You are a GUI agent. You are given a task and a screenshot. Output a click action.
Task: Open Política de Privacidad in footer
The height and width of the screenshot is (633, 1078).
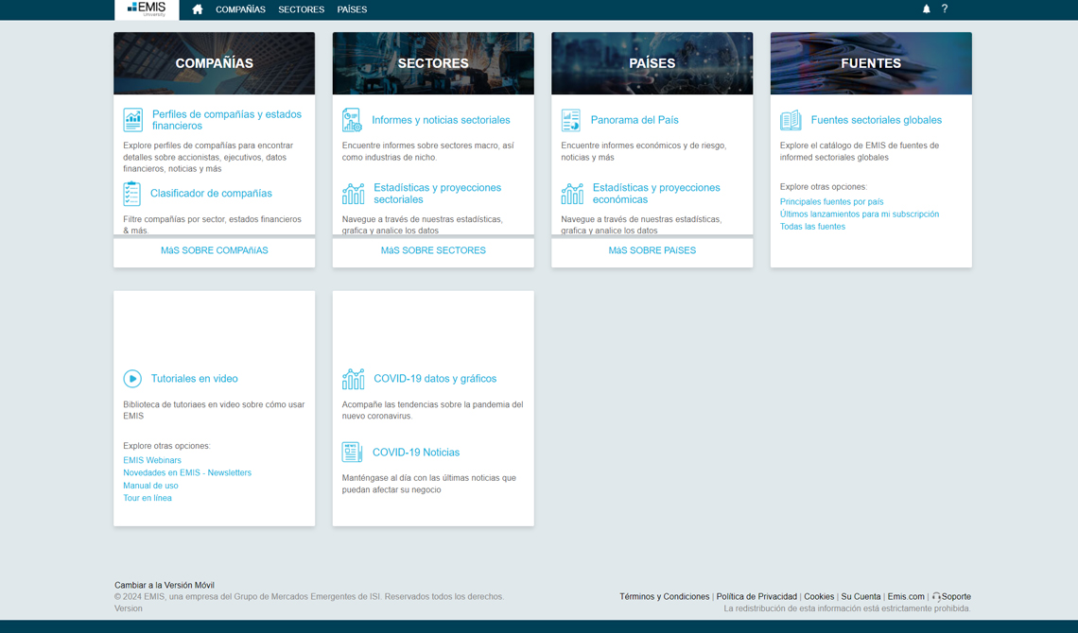point(756,596)
